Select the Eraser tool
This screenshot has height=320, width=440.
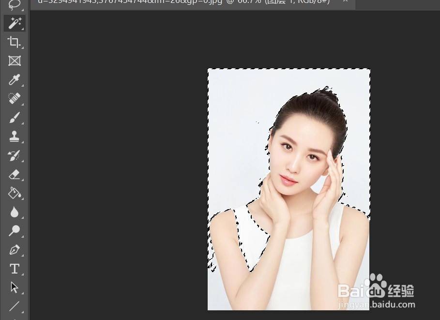(x=15, y=174)
